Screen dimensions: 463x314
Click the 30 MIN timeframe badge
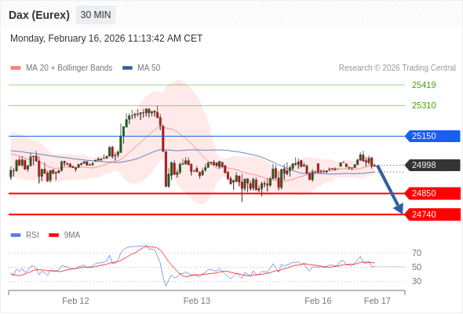(96, 15)
